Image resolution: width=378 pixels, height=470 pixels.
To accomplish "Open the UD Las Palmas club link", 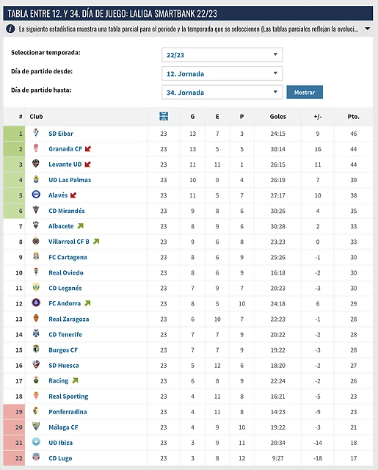I will pos(70,180).
